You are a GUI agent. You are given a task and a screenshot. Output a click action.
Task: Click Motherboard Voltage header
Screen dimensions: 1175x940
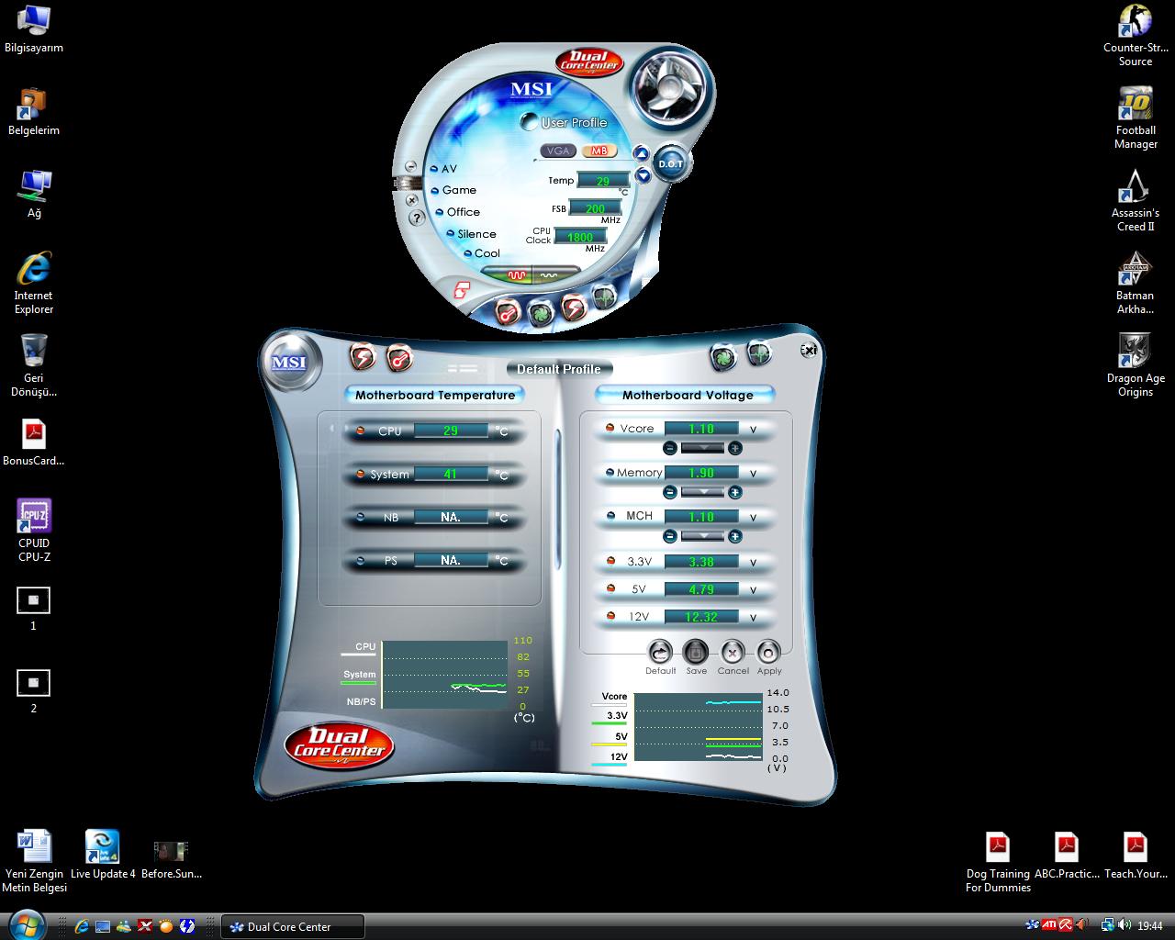click(688, 395)
